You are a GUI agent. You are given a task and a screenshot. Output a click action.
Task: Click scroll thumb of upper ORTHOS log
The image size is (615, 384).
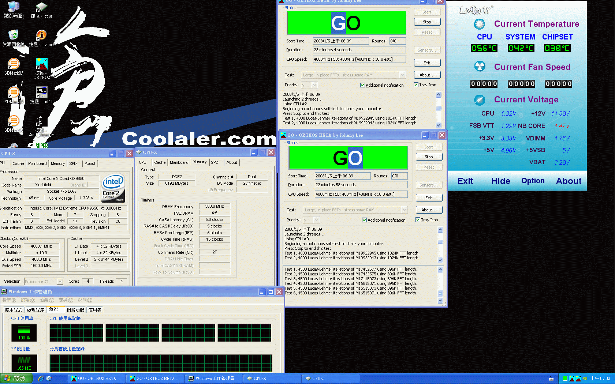point(438,108)
